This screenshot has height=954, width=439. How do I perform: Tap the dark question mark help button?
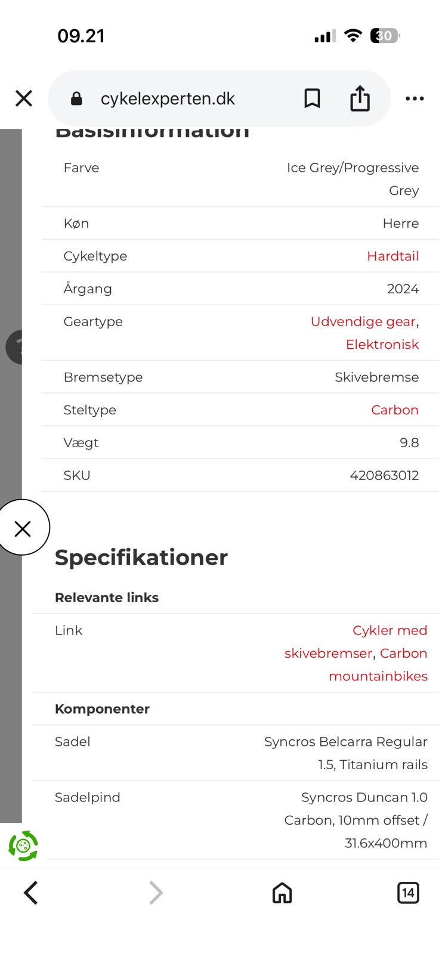pyautogui.click(x=14, y=347)
